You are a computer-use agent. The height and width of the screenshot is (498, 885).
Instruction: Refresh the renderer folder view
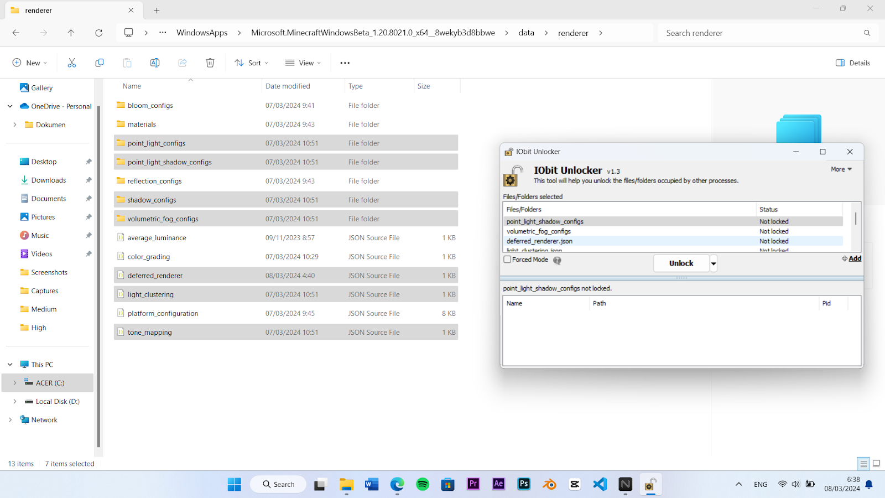coord(98,33)
